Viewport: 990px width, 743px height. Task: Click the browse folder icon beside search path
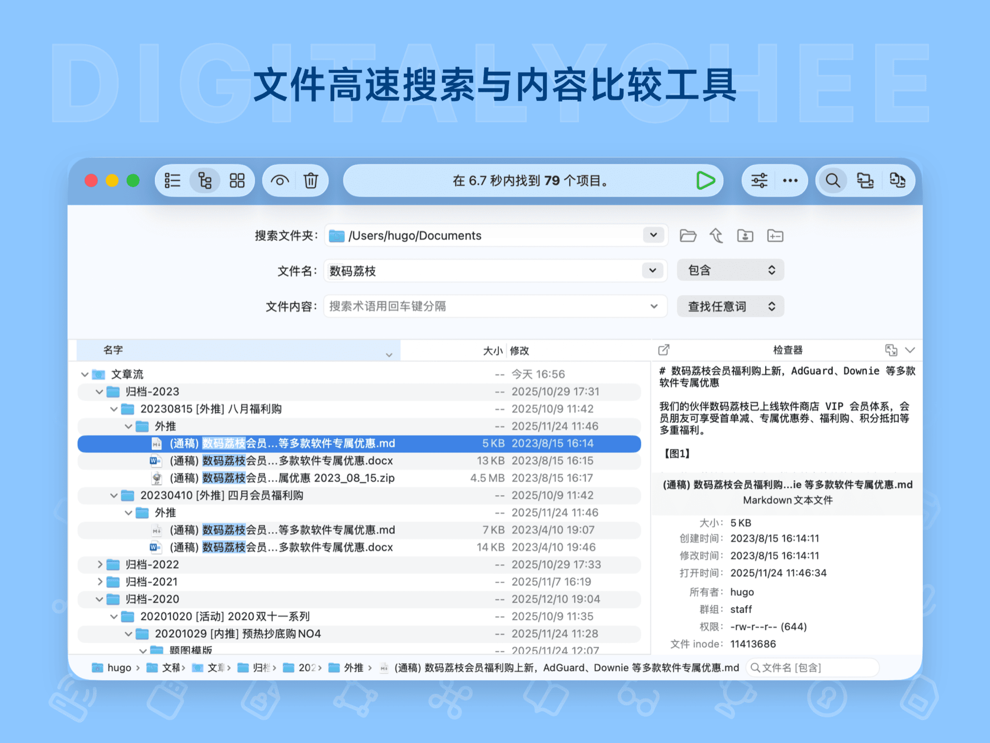click(x=689, y=236)
